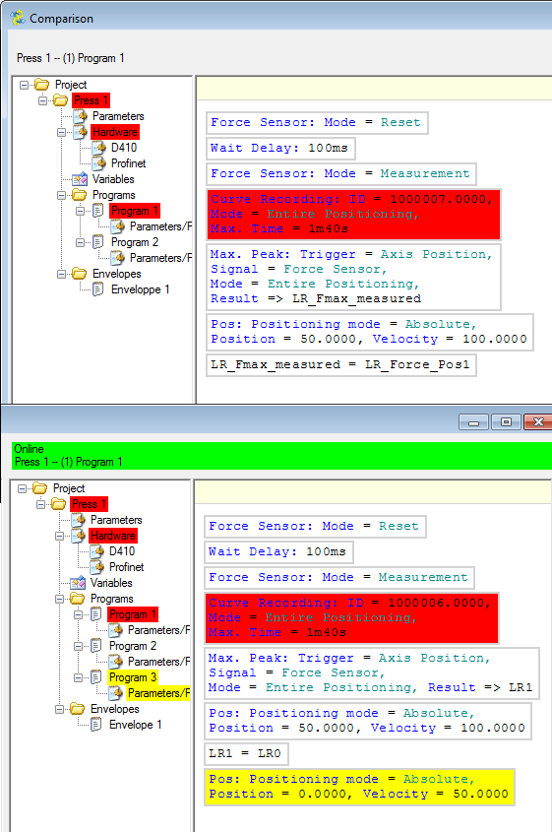Click Hardware icon in upper tree
Screen dimensions: 552x832
(80, 132)
